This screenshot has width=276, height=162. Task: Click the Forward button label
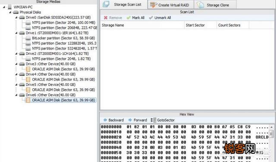click(x=140, y=120)
